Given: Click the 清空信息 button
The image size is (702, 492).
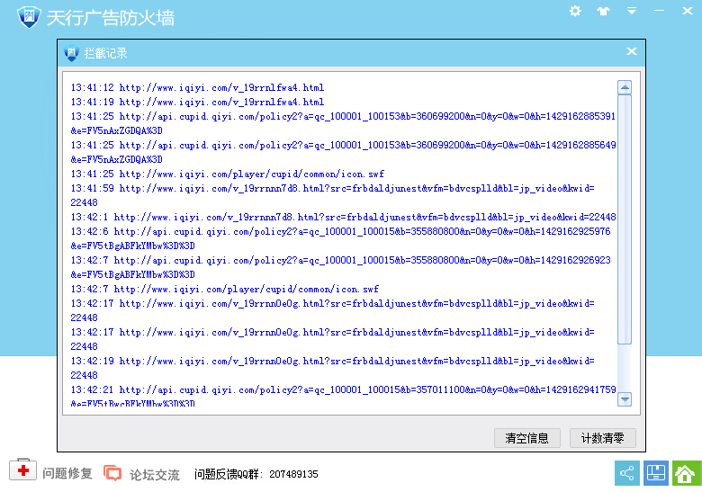Looking at the screenshot, I should tap(526, 438).
